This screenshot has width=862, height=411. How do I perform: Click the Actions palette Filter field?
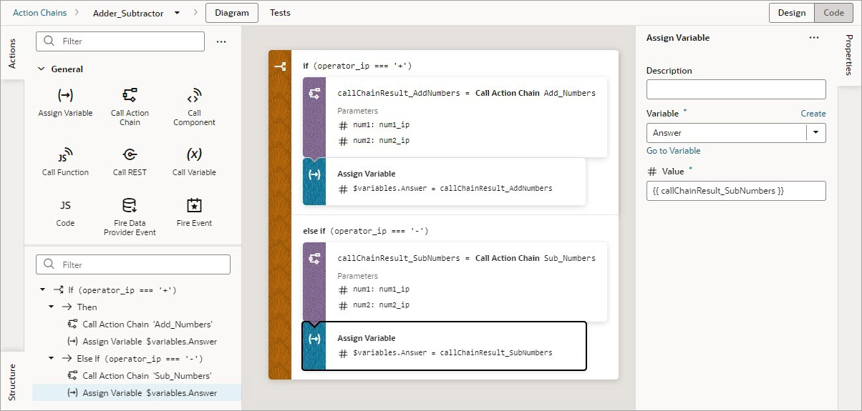(120, 41)
